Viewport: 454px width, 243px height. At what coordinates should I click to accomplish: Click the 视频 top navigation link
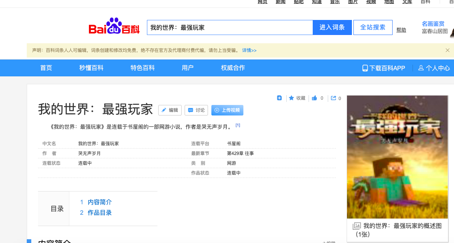coord(371,2)
